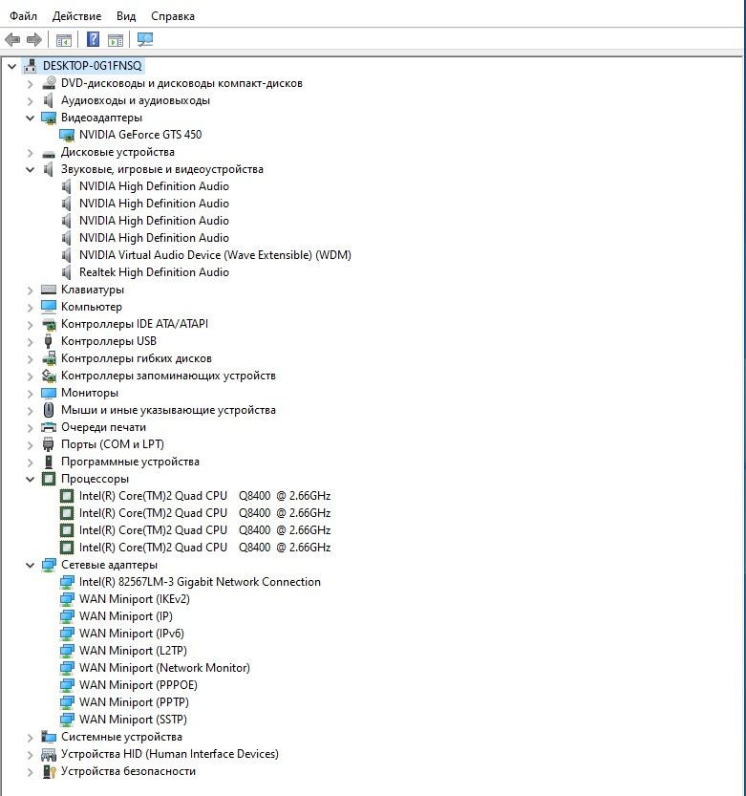Image resolution: width=746 pixels, height=796 pixels.
Task: Select WAN Miniport (Network Monitor)
Action: 164,668
